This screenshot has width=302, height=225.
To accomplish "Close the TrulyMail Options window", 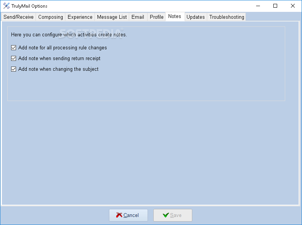I will click(293, 6).
